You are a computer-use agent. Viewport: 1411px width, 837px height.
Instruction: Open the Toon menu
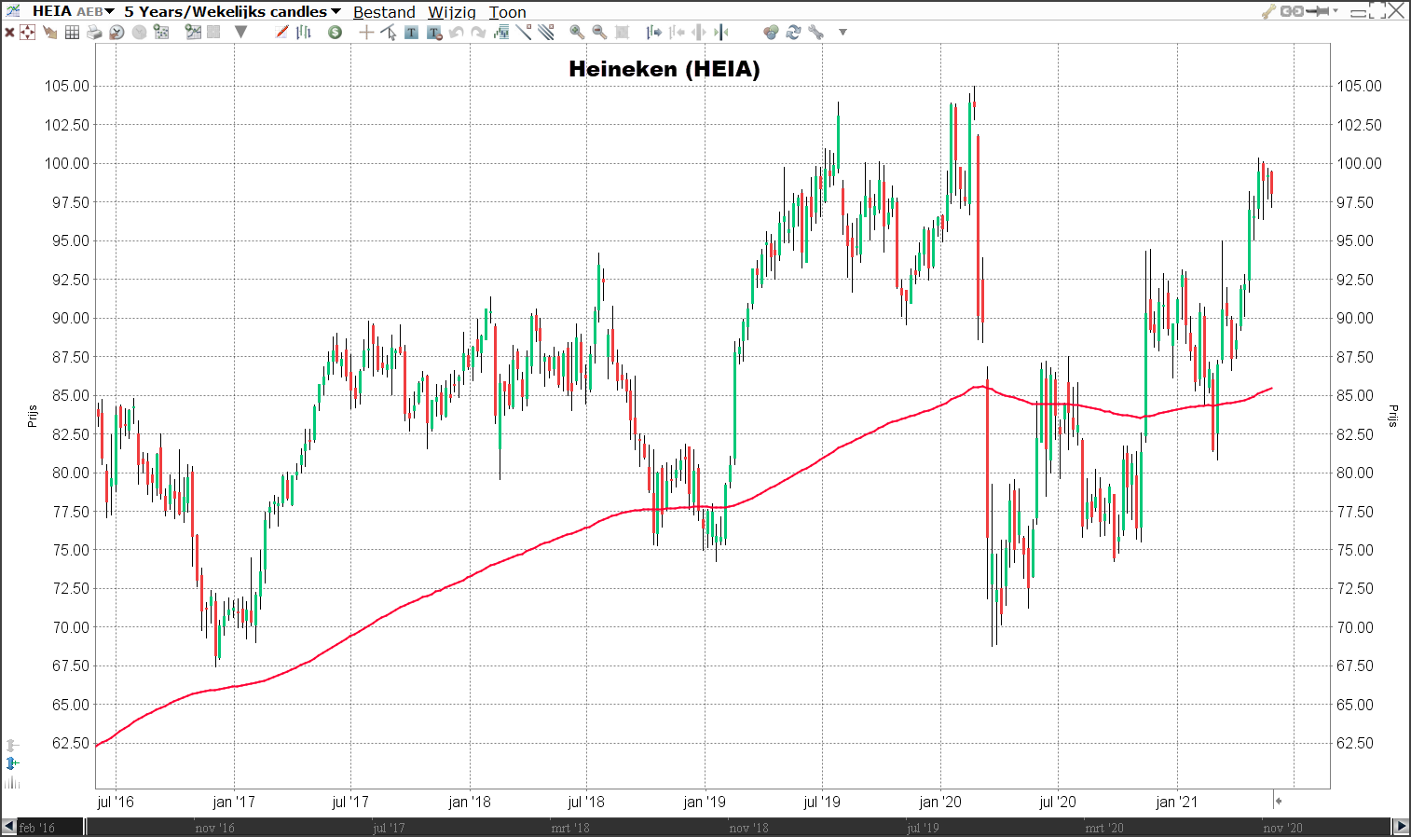click(508, 12)
